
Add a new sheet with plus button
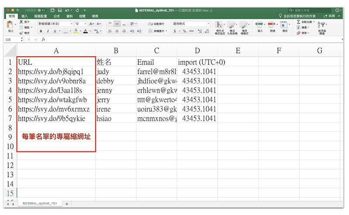[67, 204]
